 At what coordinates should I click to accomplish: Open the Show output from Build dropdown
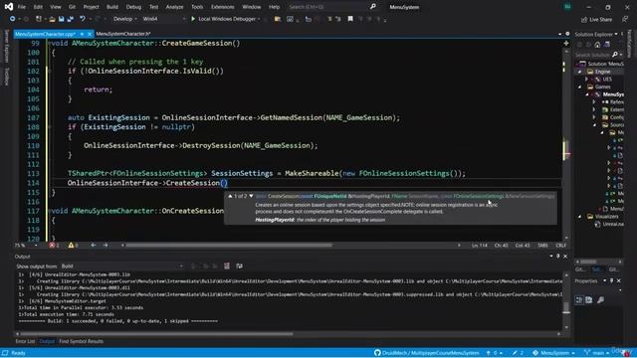121,267
